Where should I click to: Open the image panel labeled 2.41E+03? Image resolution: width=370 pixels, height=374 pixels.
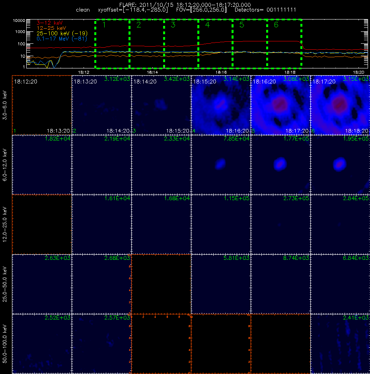[340, 344]
